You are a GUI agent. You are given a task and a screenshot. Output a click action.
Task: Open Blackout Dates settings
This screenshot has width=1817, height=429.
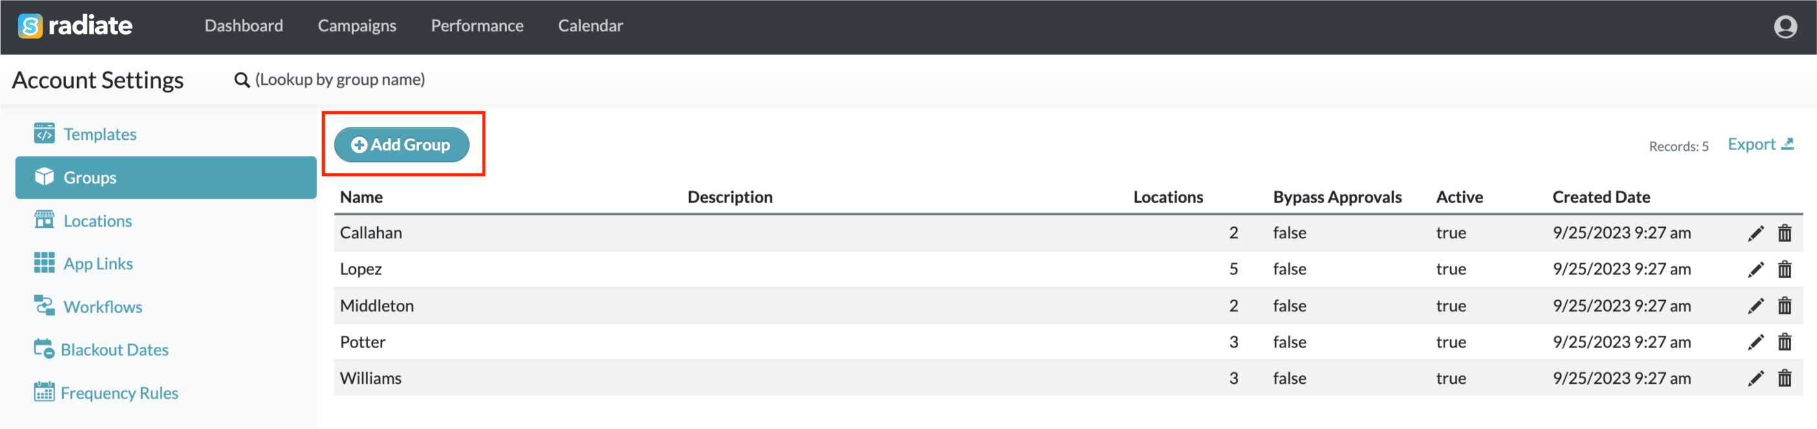coord(115,350)
